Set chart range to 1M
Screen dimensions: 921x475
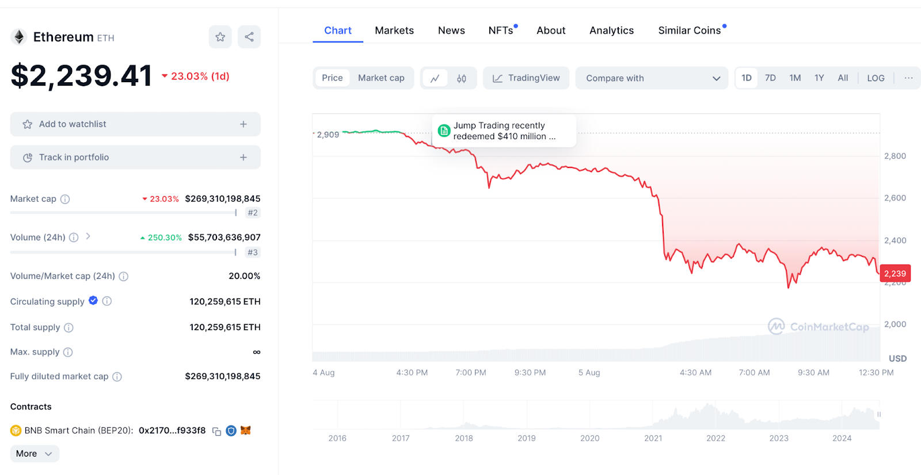[x=795, y=78]
